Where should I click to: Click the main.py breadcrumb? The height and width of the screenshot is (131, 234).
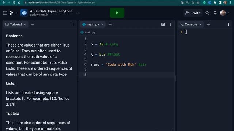coord(88,32)
